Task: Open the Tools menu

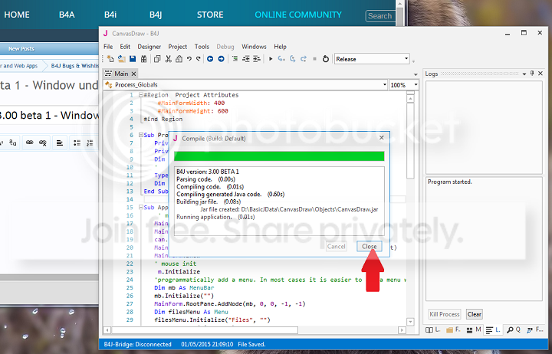Action: pos(202,47)
